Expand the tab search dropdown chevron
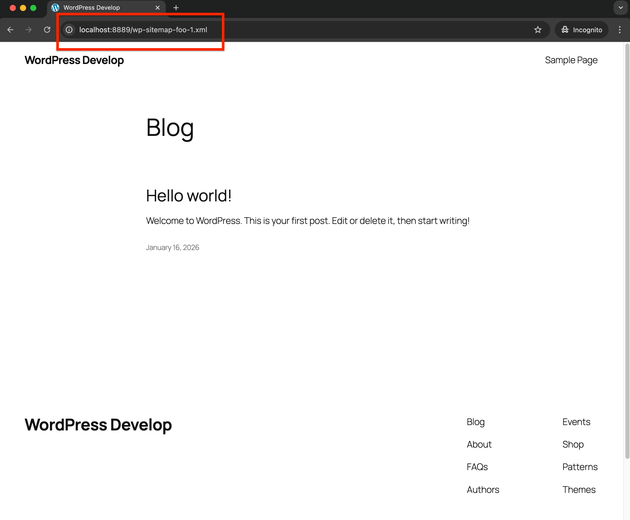Image resolution: width=630 pixels, height=520 pixels. tap(621, 8)
